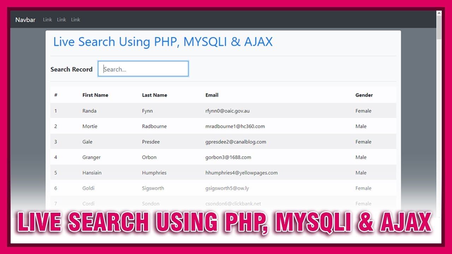The height and width of the screenshot is (254, 452).
Task: Click Gender cell in Goldi's row
Action: tap(363, 188)
